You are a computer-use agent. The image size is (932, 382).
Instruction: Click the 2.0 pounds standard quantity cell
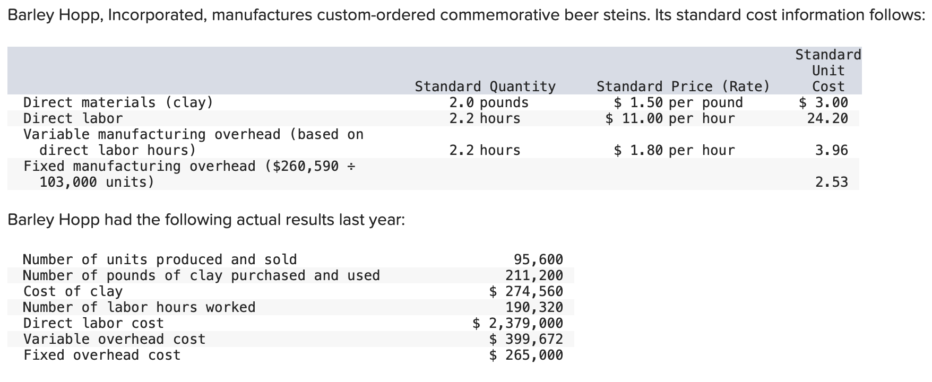click(488, 102)
